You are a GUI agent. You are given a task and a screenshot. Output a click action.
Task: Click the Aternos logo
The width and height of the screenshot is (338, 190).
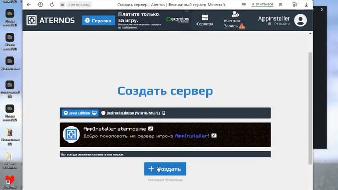tap(51, 21)
